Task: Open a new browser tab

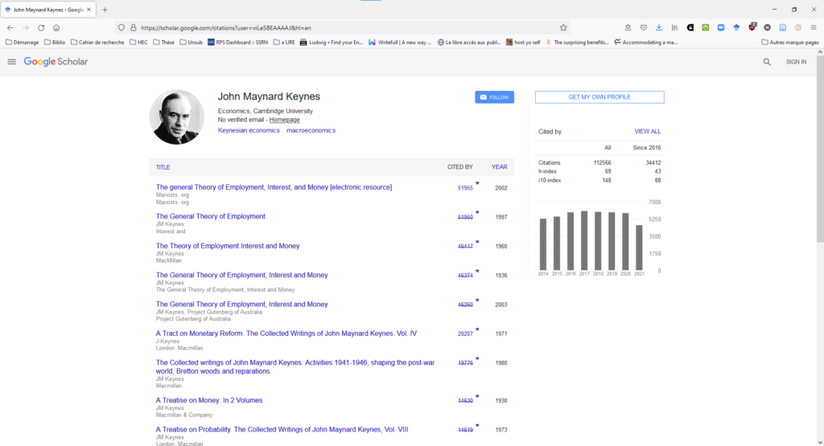Action: (x=105, y=10)
